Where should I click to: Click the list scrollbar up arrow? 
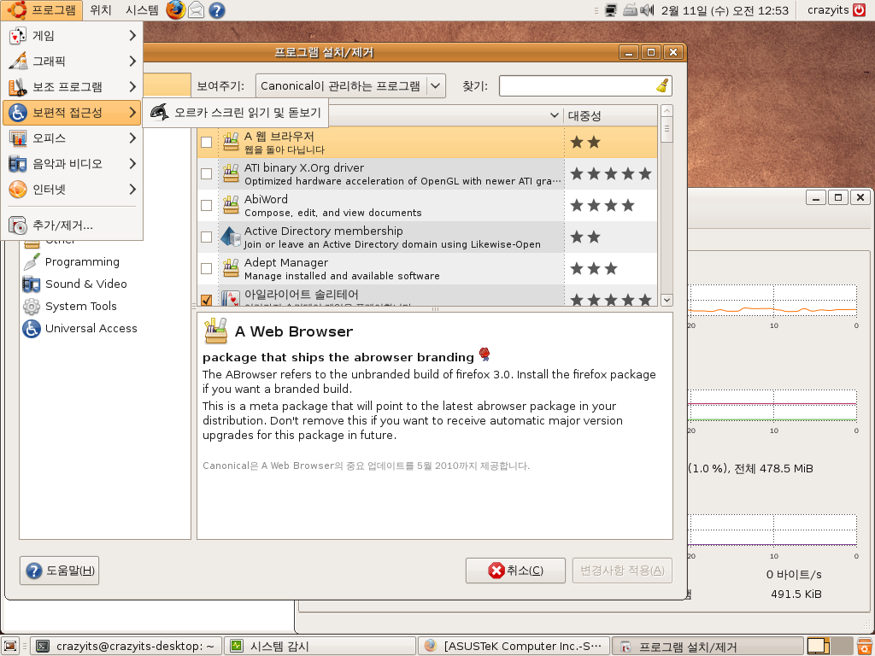tap(667, 111)
